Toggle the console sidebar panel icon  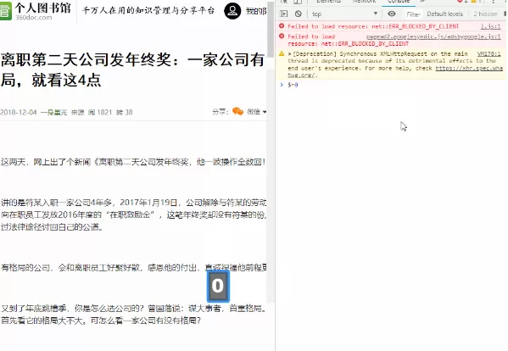(284, 14)
